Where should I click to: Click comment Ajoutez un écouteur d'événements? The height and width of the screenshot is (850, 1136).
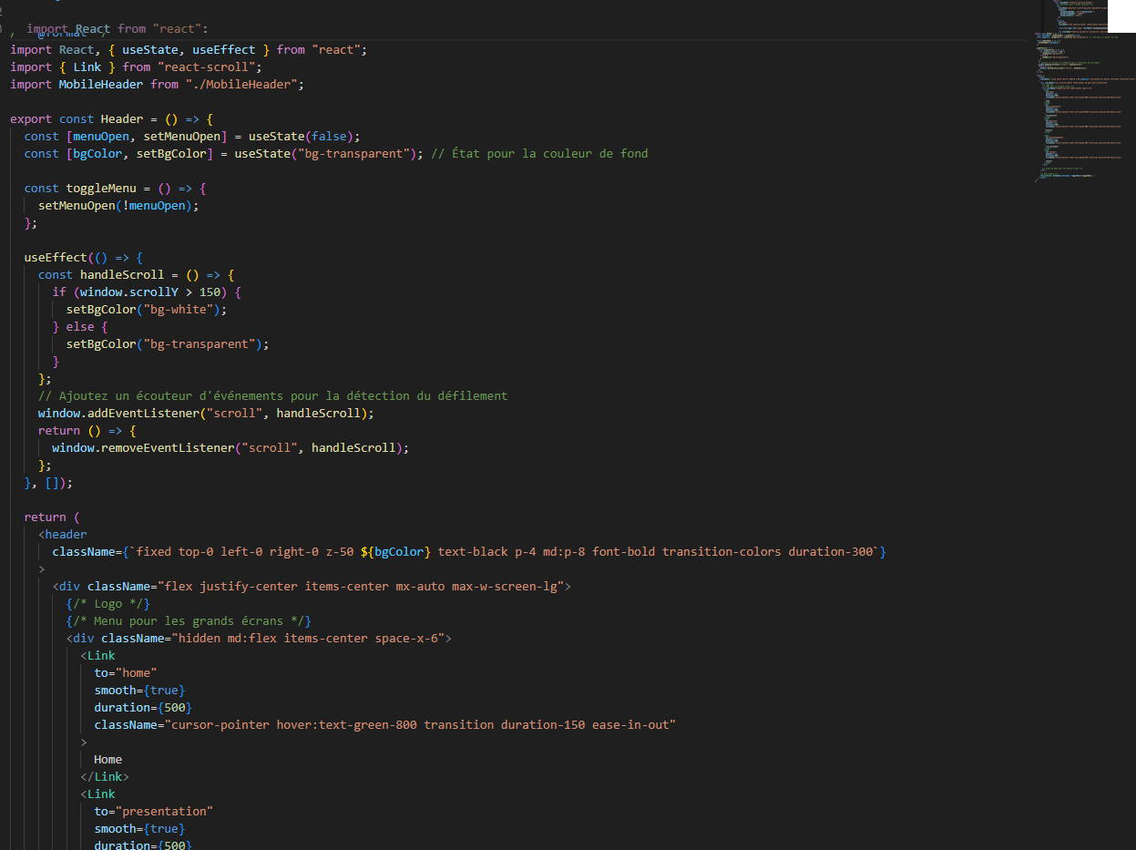pos(272,395)
